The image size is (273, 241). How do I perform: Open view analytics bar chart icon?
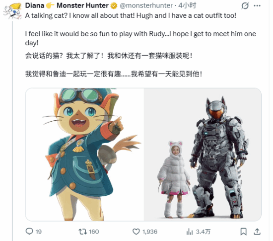point(190,232)
